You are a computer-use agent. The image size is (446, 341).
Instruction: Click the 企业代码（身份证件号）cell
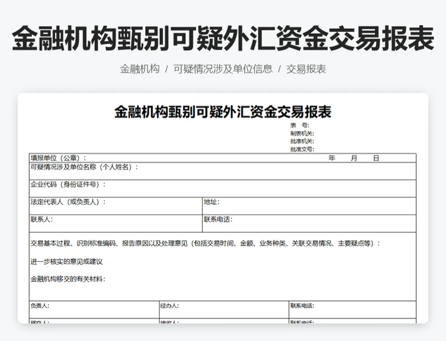point(222,189)
